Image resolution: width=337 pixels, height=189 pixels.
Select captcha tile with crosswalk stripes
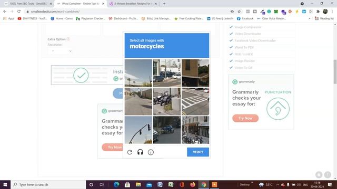coord(195,101)
